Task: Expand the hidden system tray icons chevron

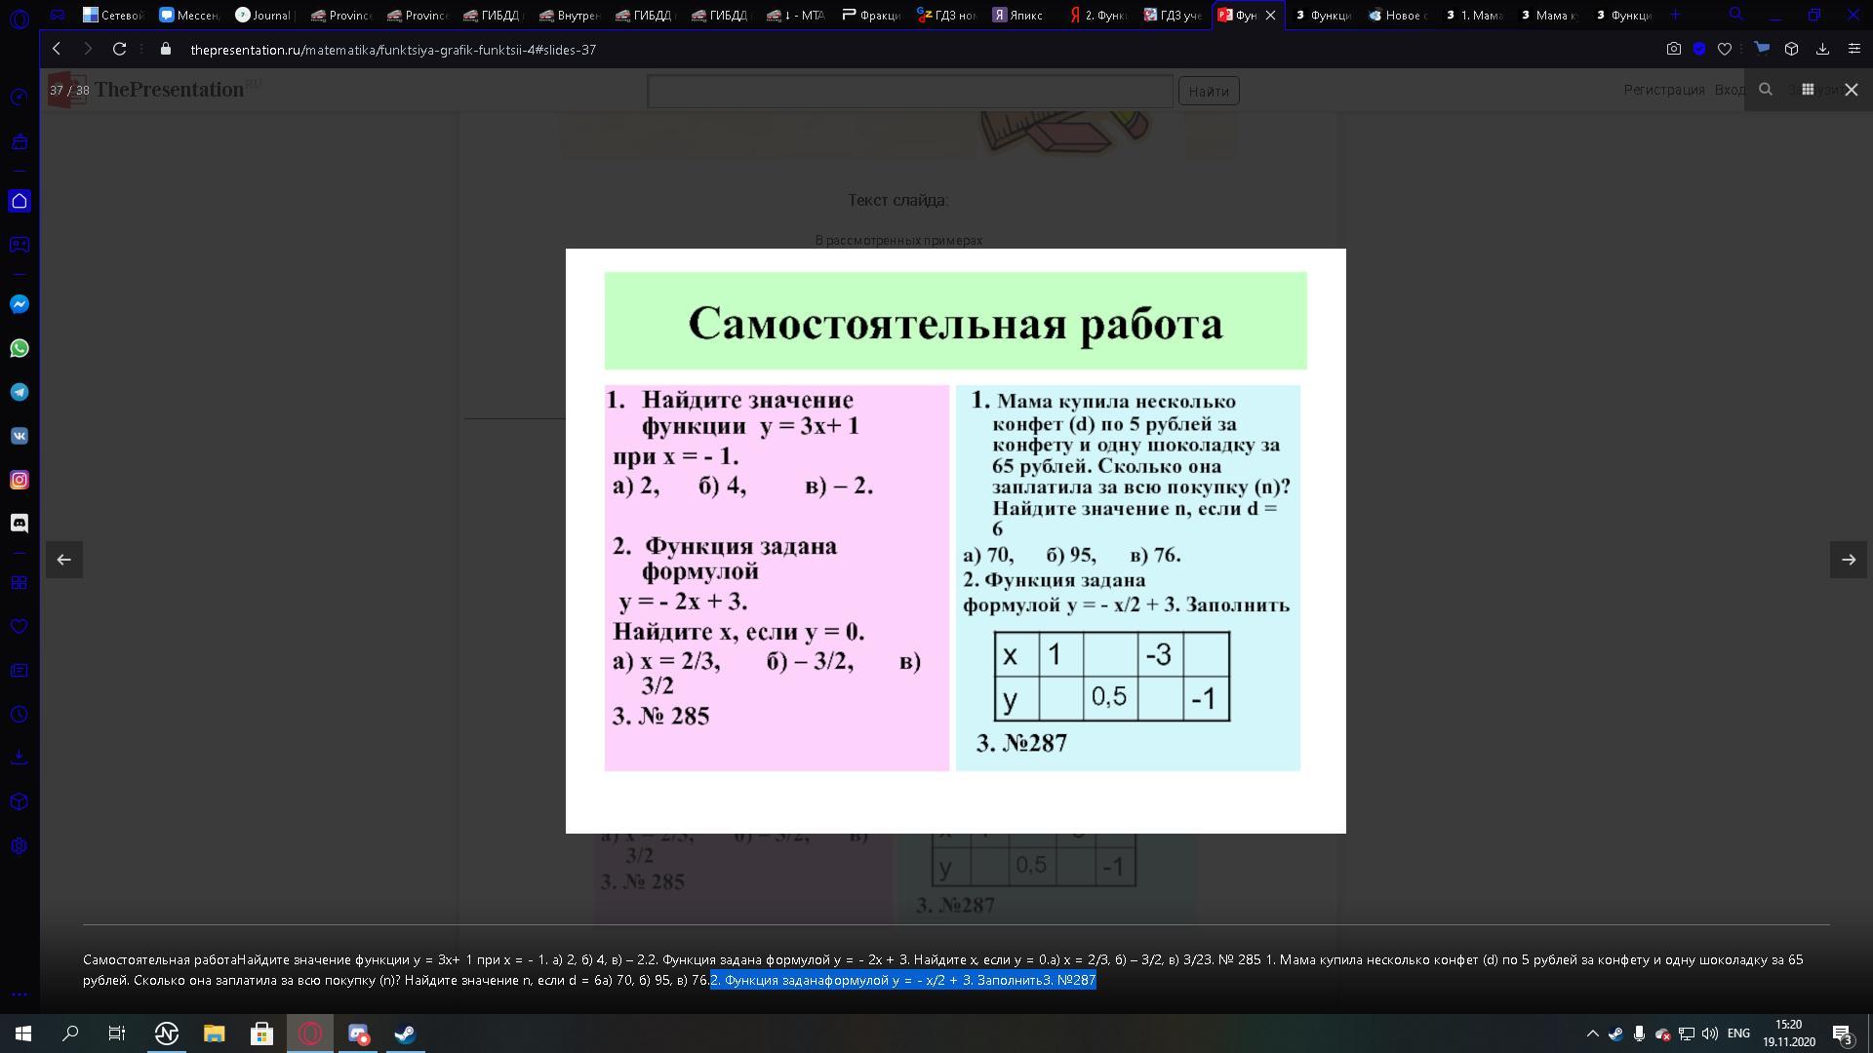Action: point(1592,1033)
